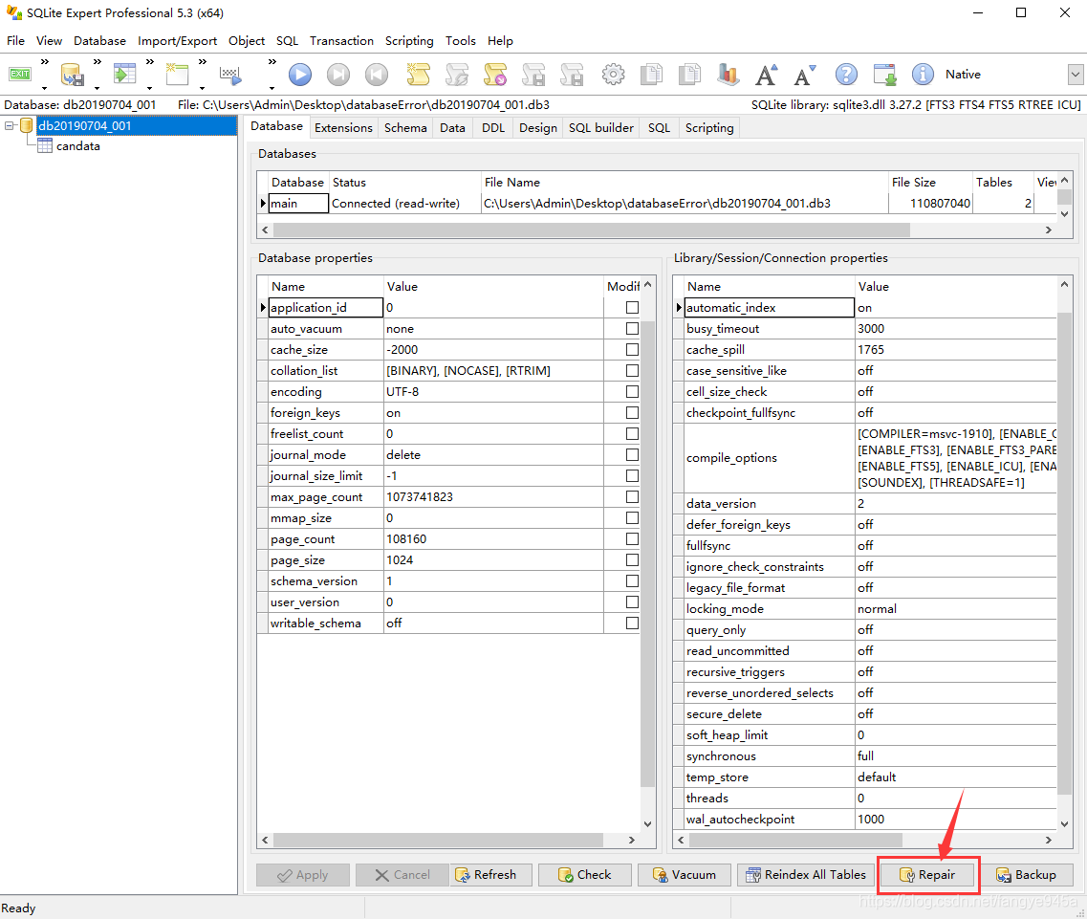Open the Import/Export menu
This screenshot has height=919, width=1087.
(177, 40)
